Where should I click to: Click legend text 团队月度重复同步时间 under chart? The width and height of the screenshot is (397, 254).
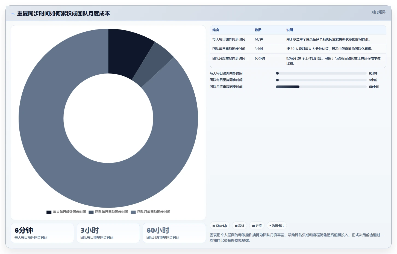154,212
